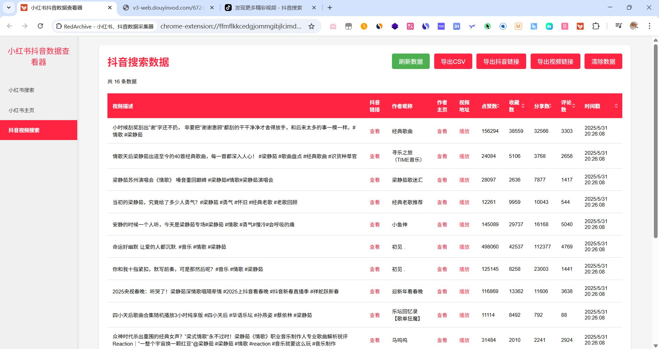The image size is (659, 349).
Task: Sort by 点赞数 column
Action: tap(498, 106)
